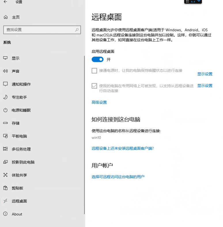This screenshot has width=223, height=227.
Task: Open 显示 display settings icon
Action: tap(5, 58)
